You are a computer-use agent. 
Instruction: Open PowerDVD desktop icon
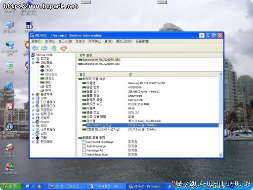point(10,169)
